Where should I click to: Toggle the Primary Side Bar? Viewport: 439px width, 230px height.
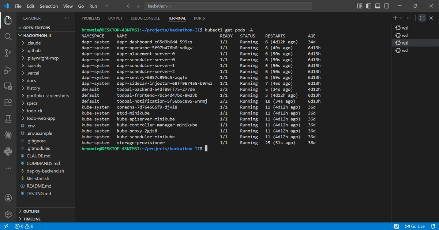(369, 6)
